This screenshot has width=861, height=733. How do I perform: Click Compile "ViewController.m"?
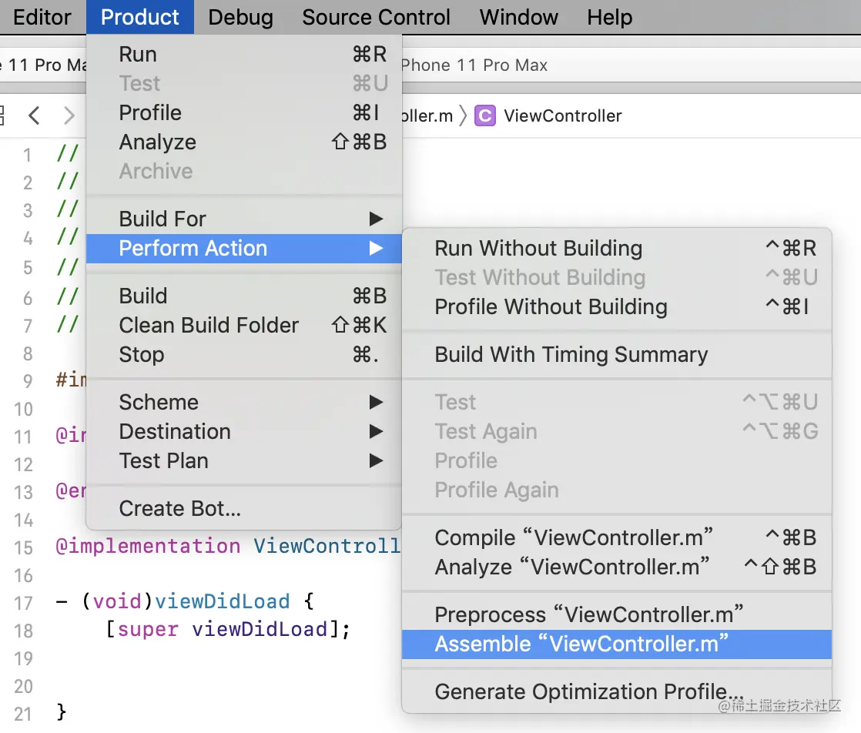coord(574,537)
